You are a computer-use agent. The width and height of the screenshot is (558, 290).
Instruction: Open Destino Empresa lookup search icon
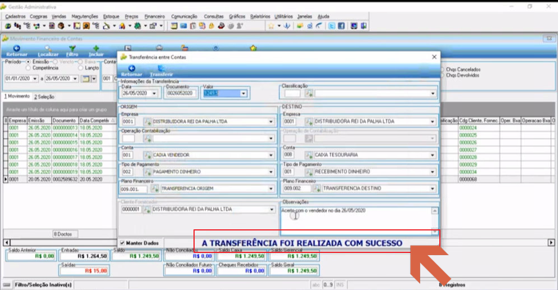[x=309, y=121]
